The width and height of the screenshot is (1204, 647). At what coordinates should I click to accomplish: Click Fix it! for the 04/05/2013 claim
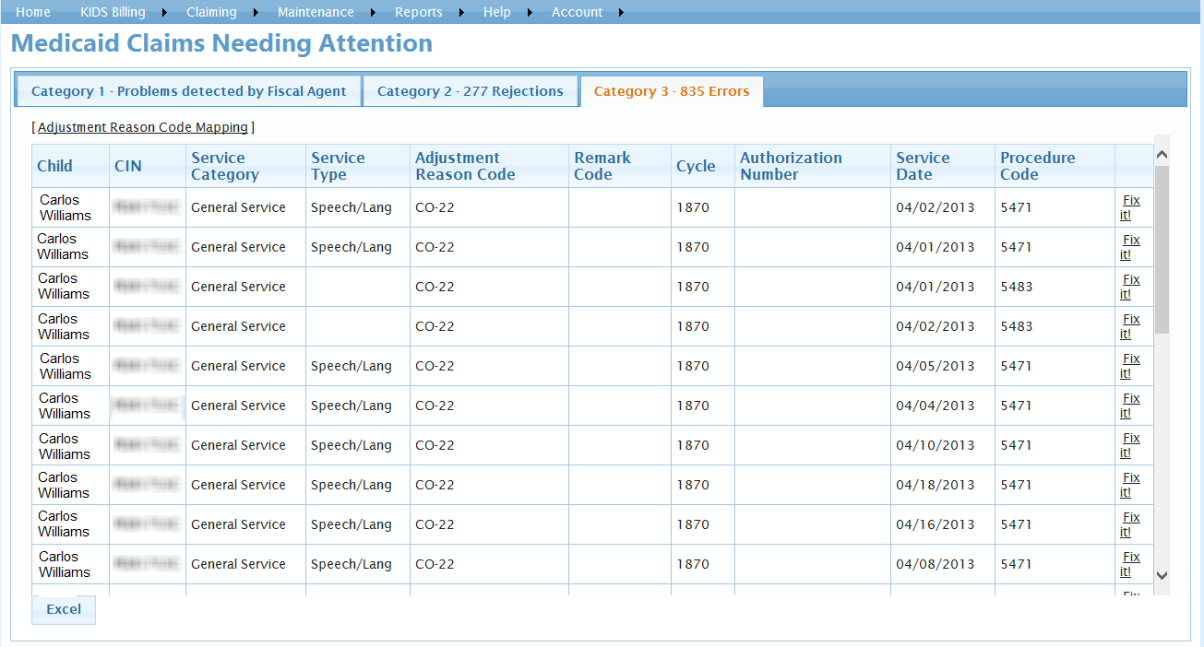pos(1130,366)
